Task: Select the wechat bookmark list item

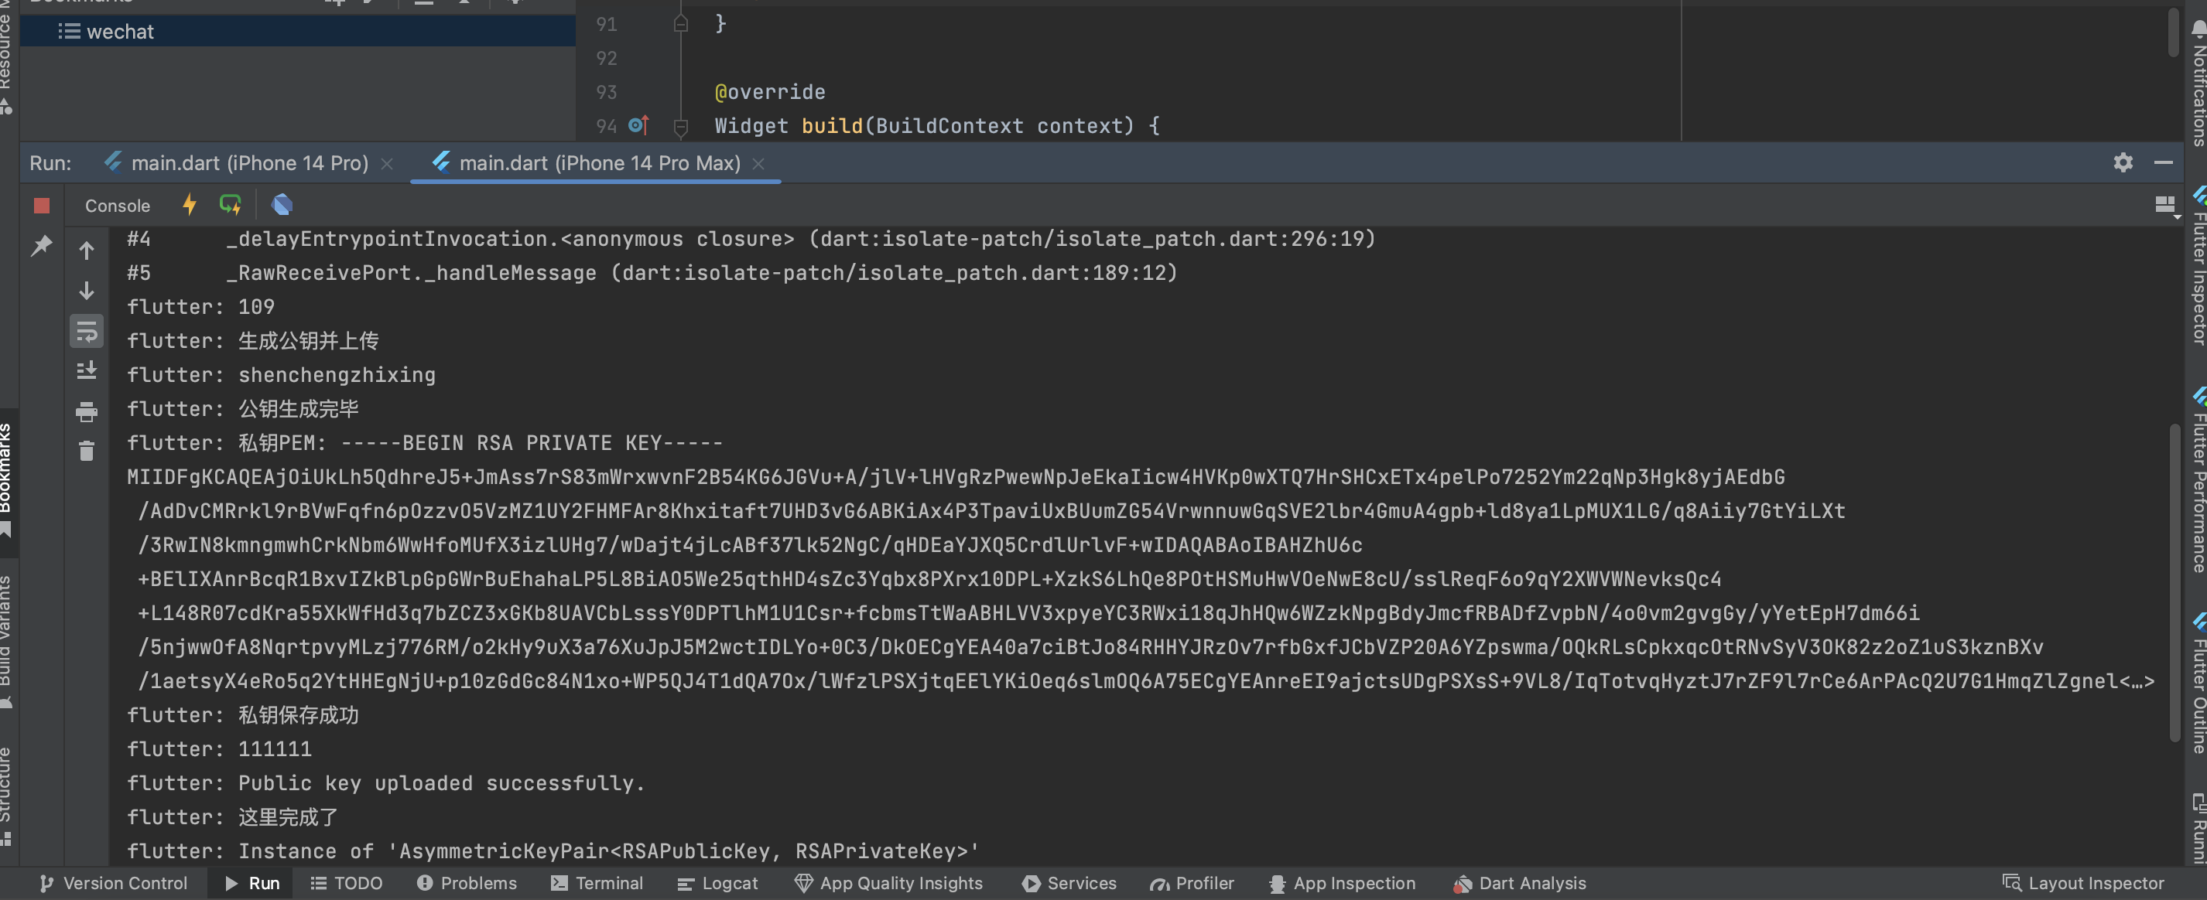Action: [120, 32]
